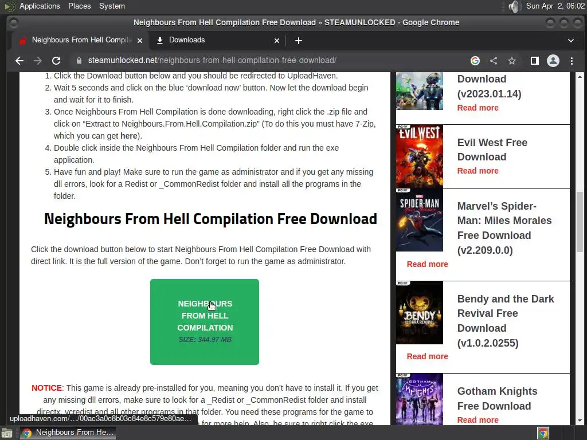Expand the tab search dropdown arrow
Viewport: 587px width, 440px height.
tap(570, 41)
